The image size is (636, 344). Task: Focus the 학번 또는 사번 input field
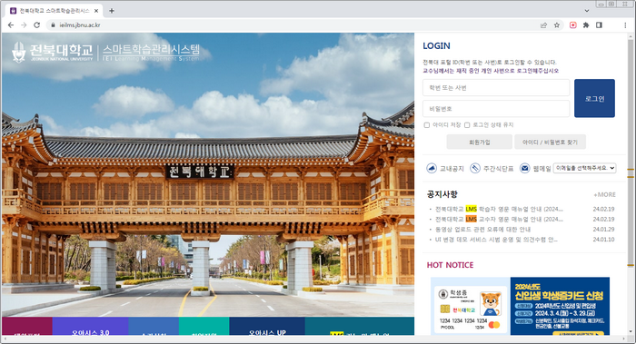tap(496, 87)
